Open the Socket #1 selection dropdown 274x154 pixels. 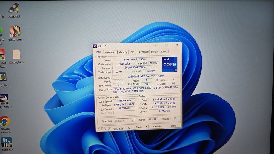click(124, 121)
